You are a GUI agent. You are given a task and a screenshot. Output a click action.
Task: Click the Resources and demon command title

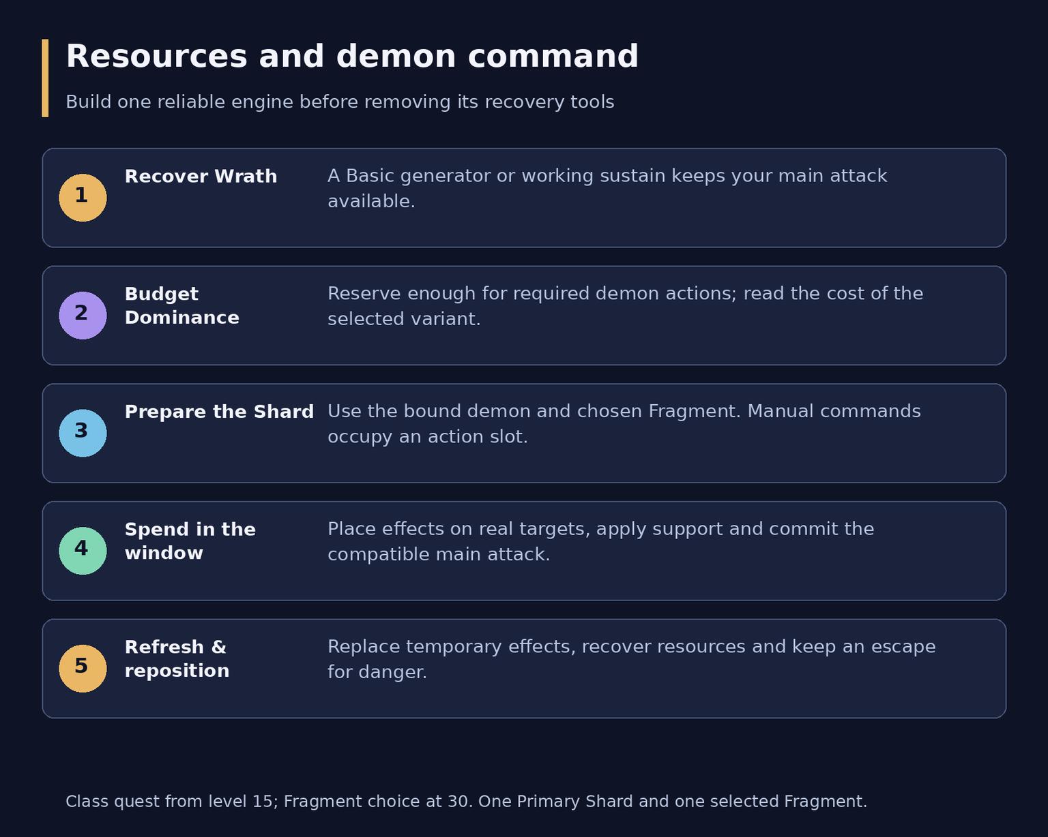coord(352,57)
